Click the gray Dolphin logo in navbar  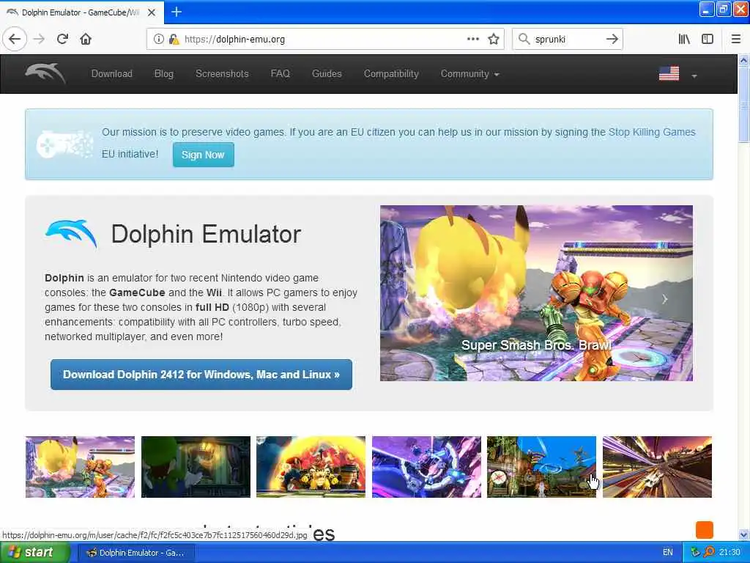pyautogui.click(x=45, y=73)
